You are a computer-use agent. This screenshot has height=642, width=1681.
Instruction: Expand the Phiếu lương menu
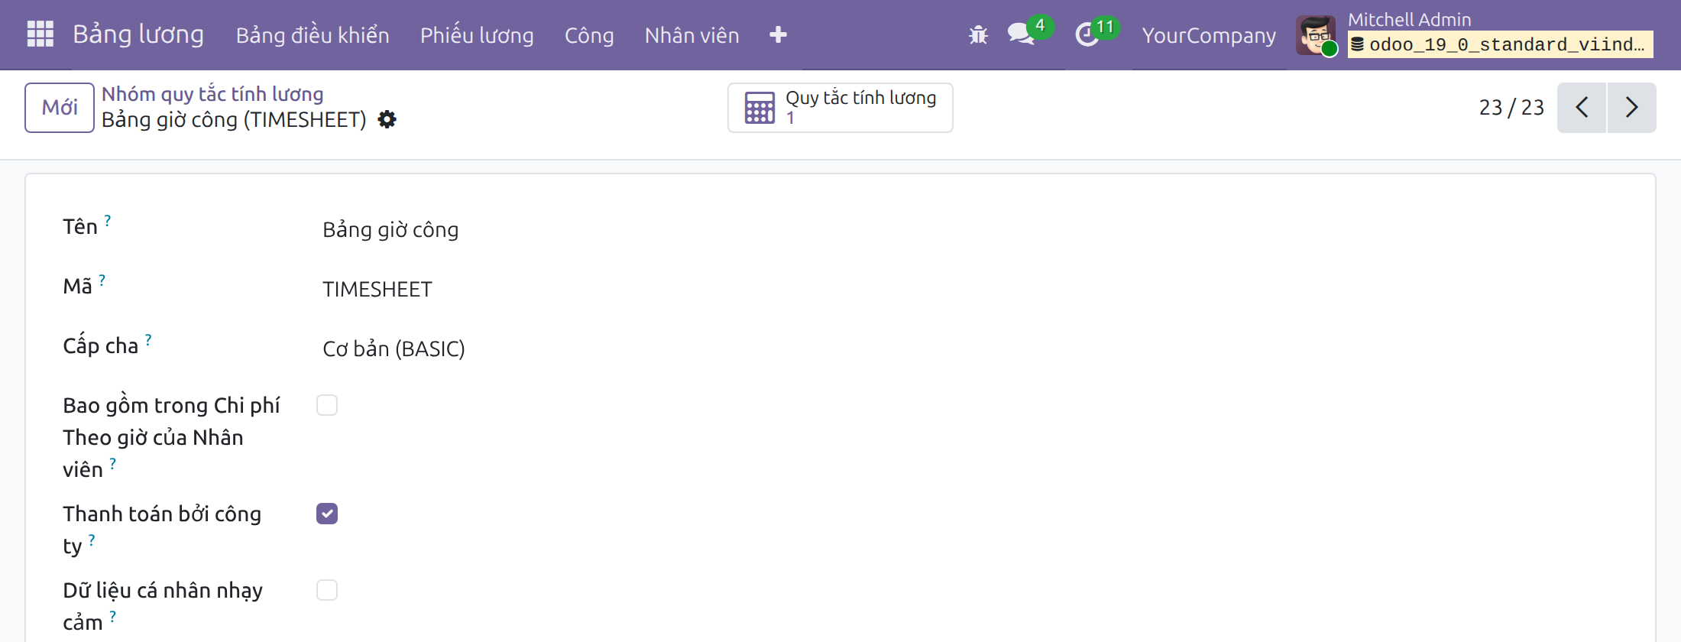coord(477,35)
